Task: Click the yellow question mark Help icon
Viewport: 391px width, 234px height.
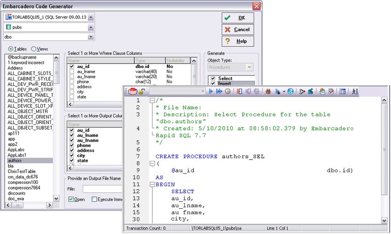Action: coord(227,41)
